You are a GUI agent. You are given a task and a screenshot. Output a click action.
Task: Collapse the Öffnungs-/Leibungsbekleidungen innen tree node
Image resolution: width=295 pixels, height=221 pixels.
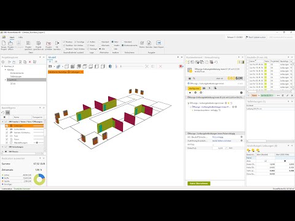pos(188,103)
